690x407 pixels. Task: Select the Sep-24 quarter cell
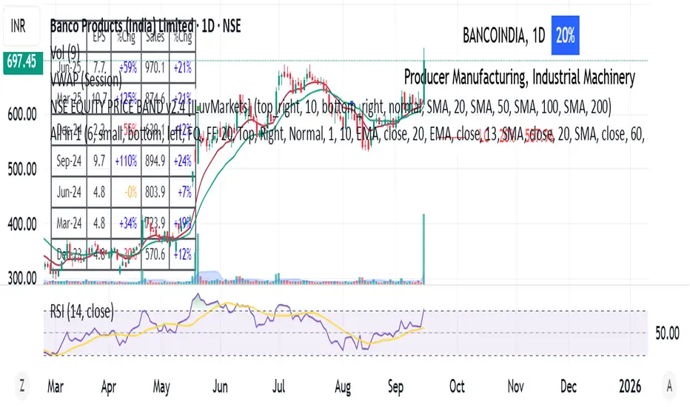tap(69, 161)
